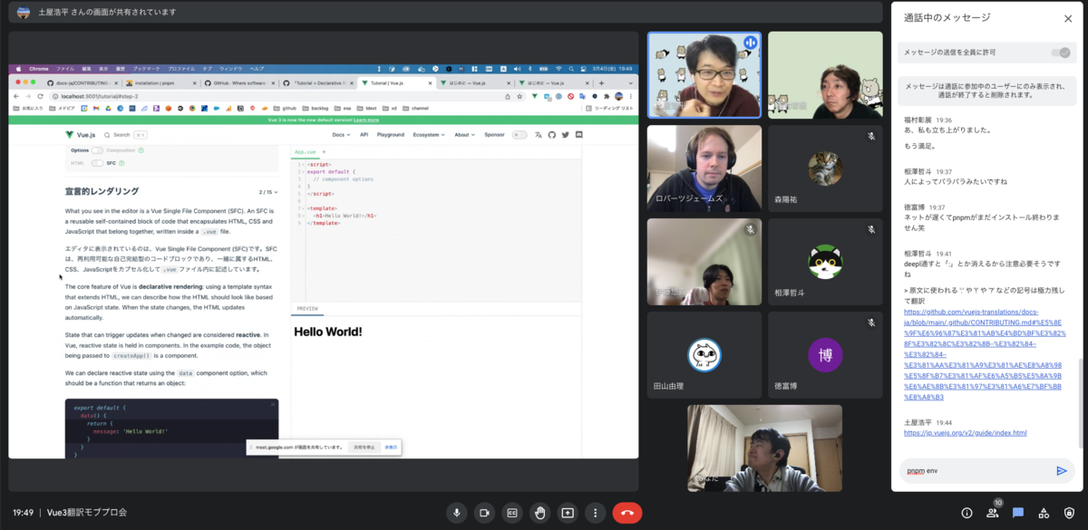Switch to GitHub - Where software tab
This screenshot has width=1088, height=530.
[x=241, y=82]
